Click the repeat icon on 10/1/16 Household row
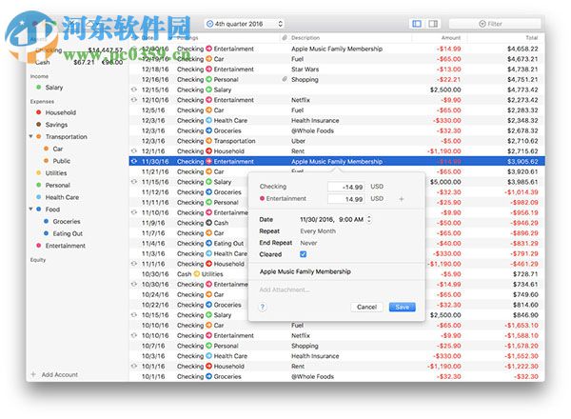The width and height of the screenshot is (571, 419). (x=134, y=366)
